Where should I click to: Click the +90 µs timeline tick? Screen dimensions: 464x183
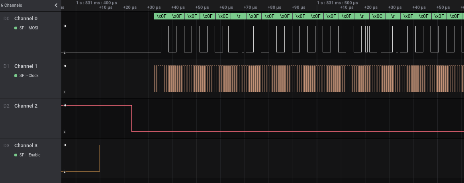pyautogui.click(x=298, y=8)
